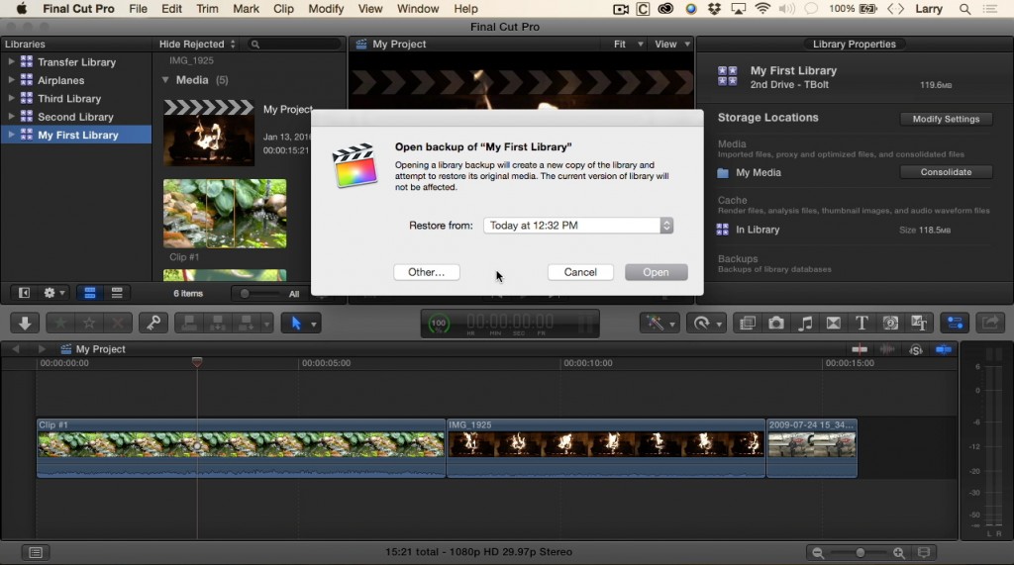Toggle the Inspector panel button

point(955,323)
